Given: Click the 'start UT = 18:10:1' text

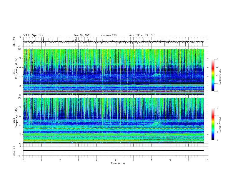Looking at the screenshot, I should pyautogui.click(x=142, y=35).
